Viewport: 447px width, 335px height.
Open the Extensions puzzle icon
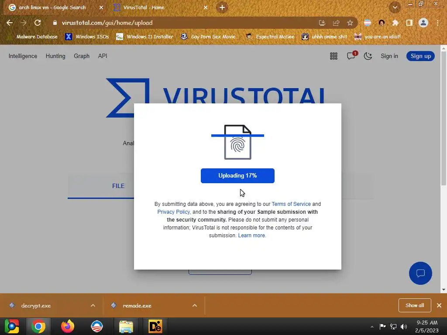(x=395, y=23)
